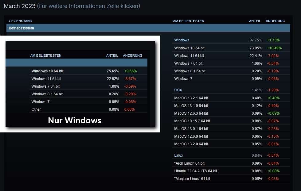
Task: Click the March 2023 survey heading
Action: [x=20, y=6]
